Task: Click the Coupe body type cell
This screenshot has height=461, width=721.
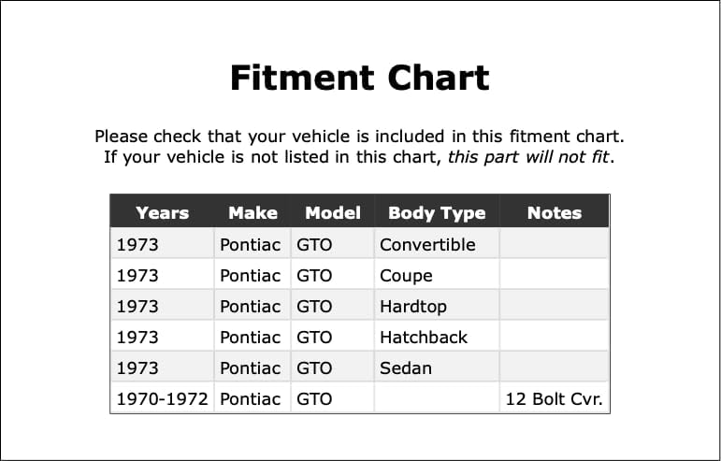Action: tap(437, 275)
